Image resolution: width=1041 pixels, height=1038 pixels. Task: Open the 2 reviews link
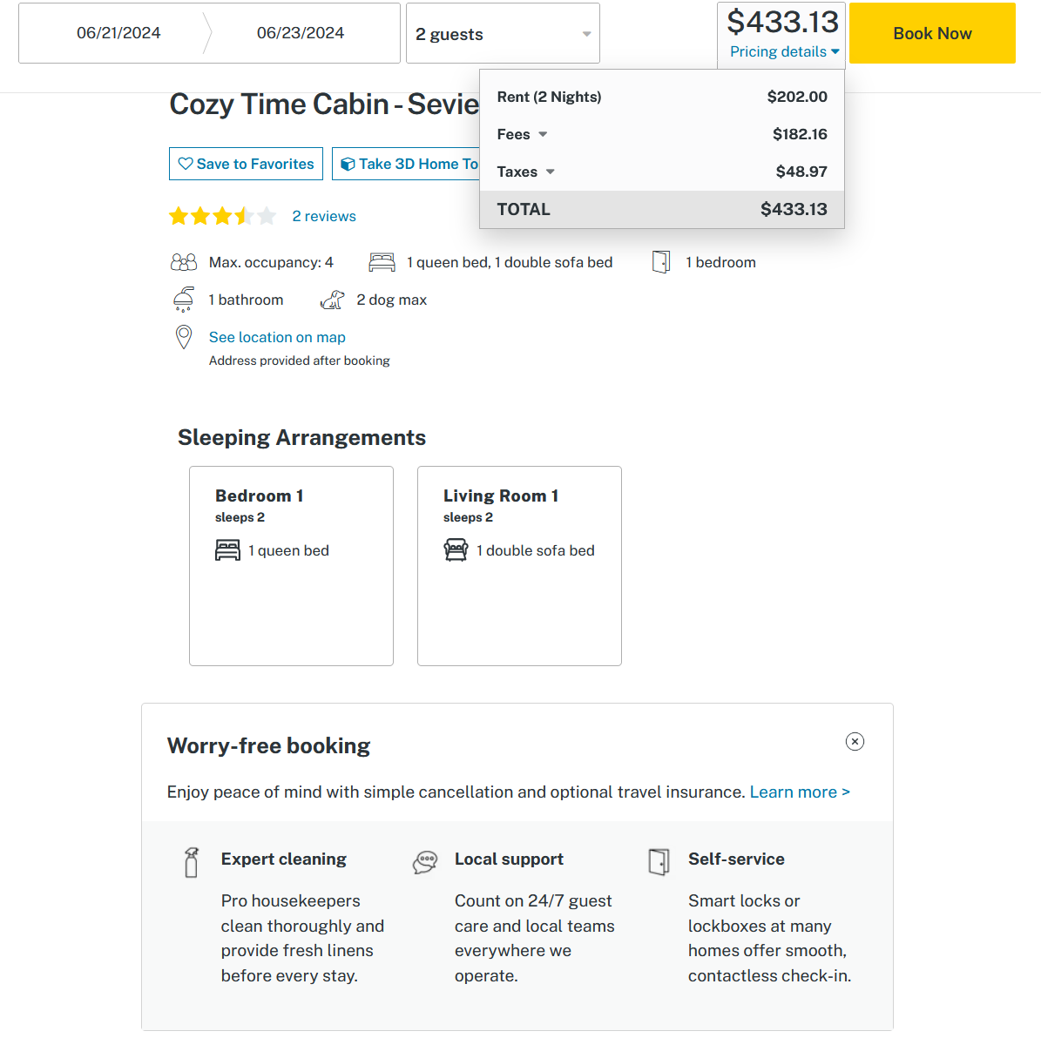point(324,216)
